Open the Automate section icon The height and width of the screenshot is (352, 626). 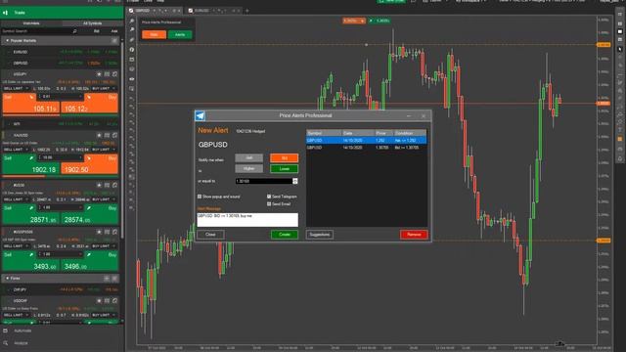click(5, 330)
